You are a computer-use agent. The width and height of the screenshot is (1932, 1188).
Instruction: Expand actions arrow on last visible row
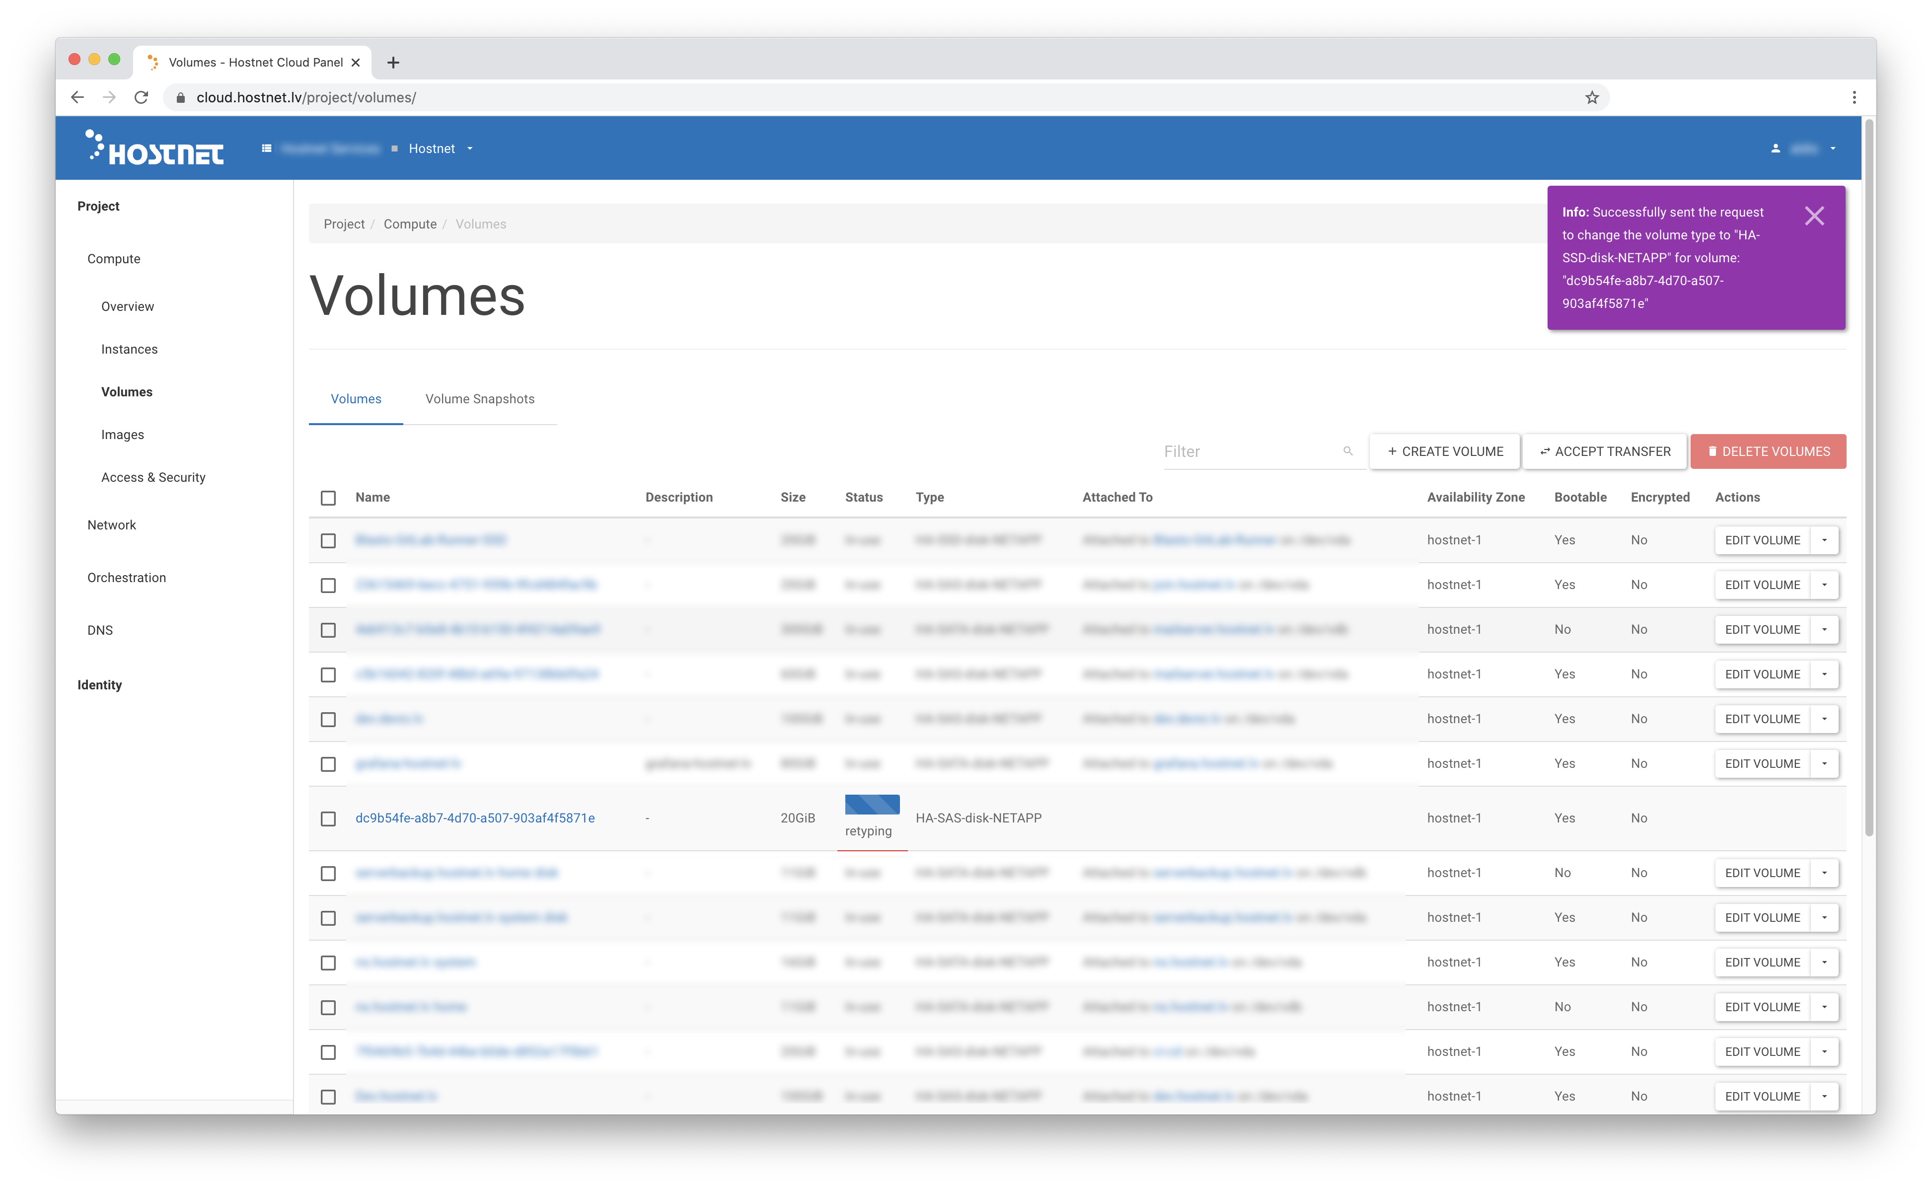[1824, 1096]
